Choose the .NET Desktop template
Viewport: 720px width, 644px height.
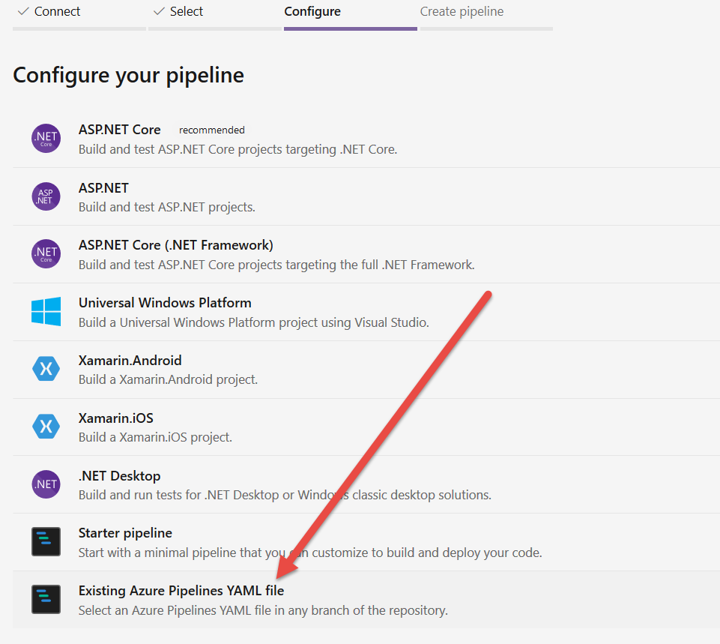tap(119, 476)
